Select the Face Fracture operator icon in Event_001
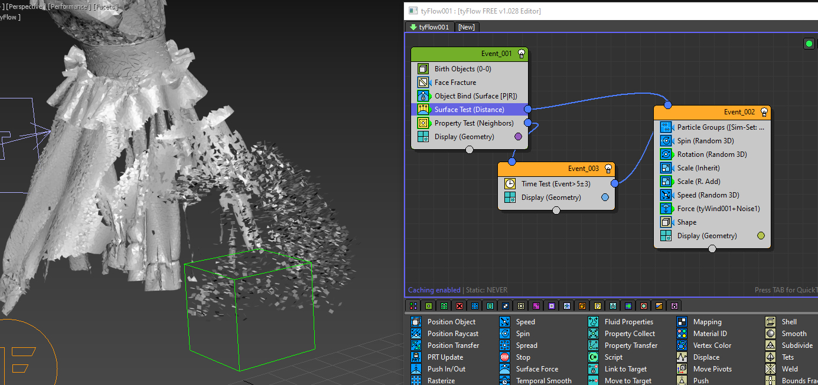 [x=423, y=83]
